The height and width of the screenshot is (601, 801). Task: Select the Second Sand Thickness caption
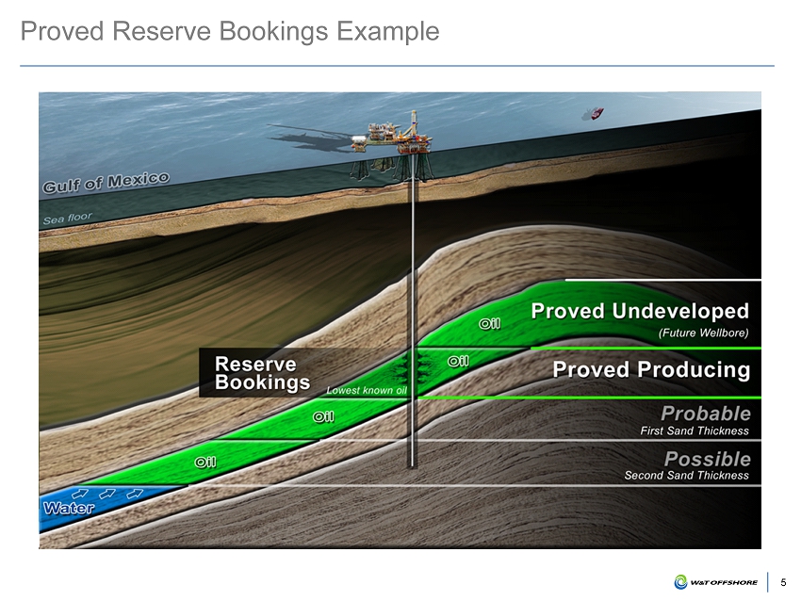click(x=686, y=476)
